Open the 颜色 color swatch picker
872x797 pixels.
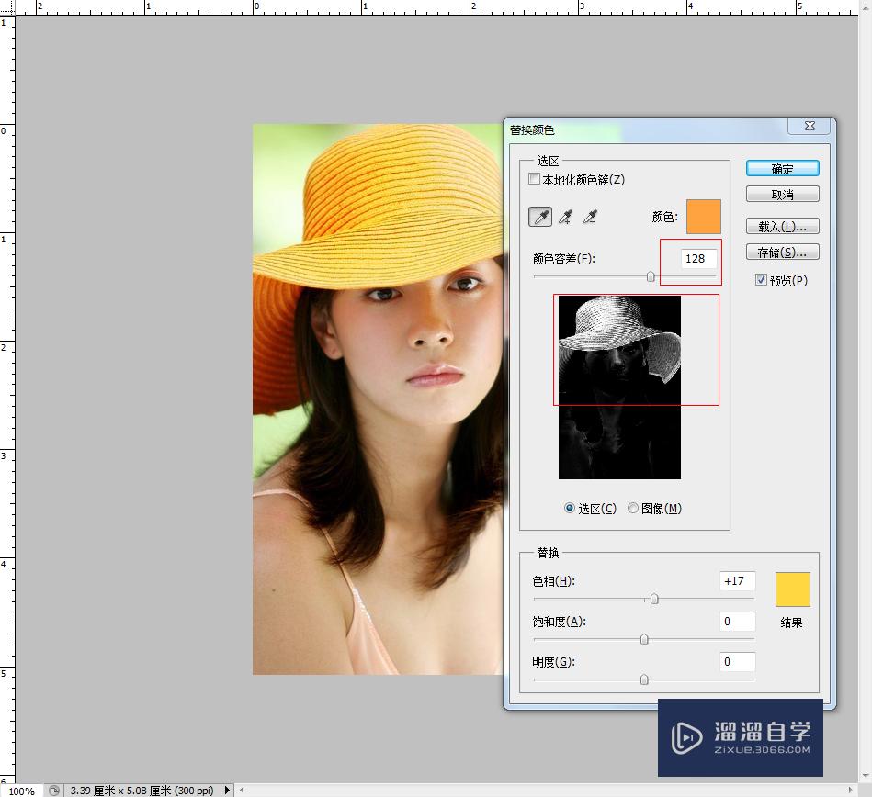pos(702,216)
